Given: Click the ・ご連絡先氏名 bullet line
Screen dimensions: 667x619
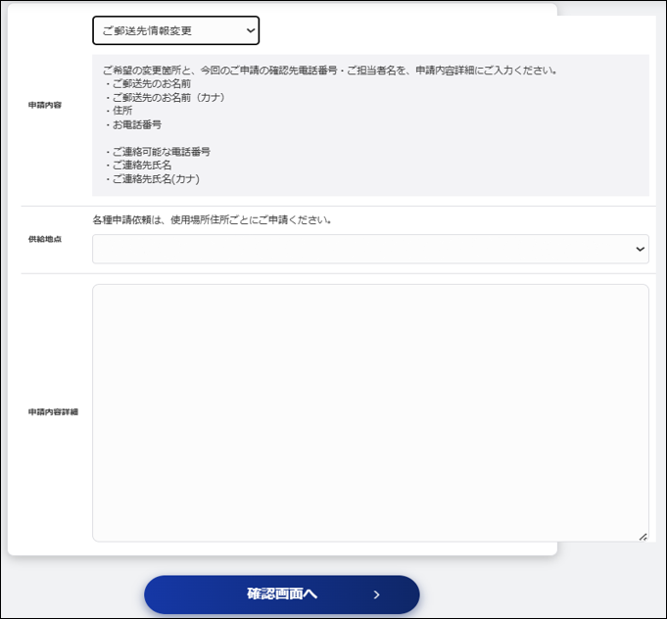Looking at the screenshot, I should point(137,166).
